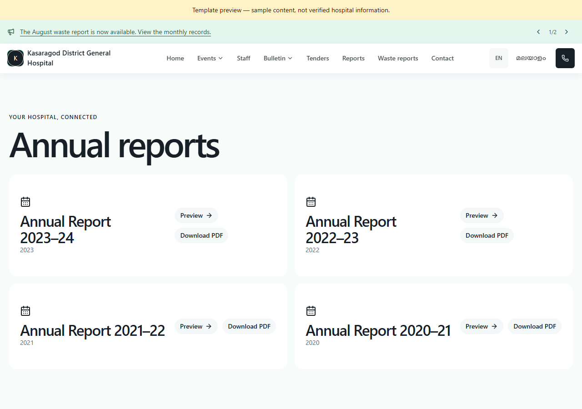Click calendar icon on Annual Report 2021–22 card
This screenshot has height=409, width=582.
(25, 311)
